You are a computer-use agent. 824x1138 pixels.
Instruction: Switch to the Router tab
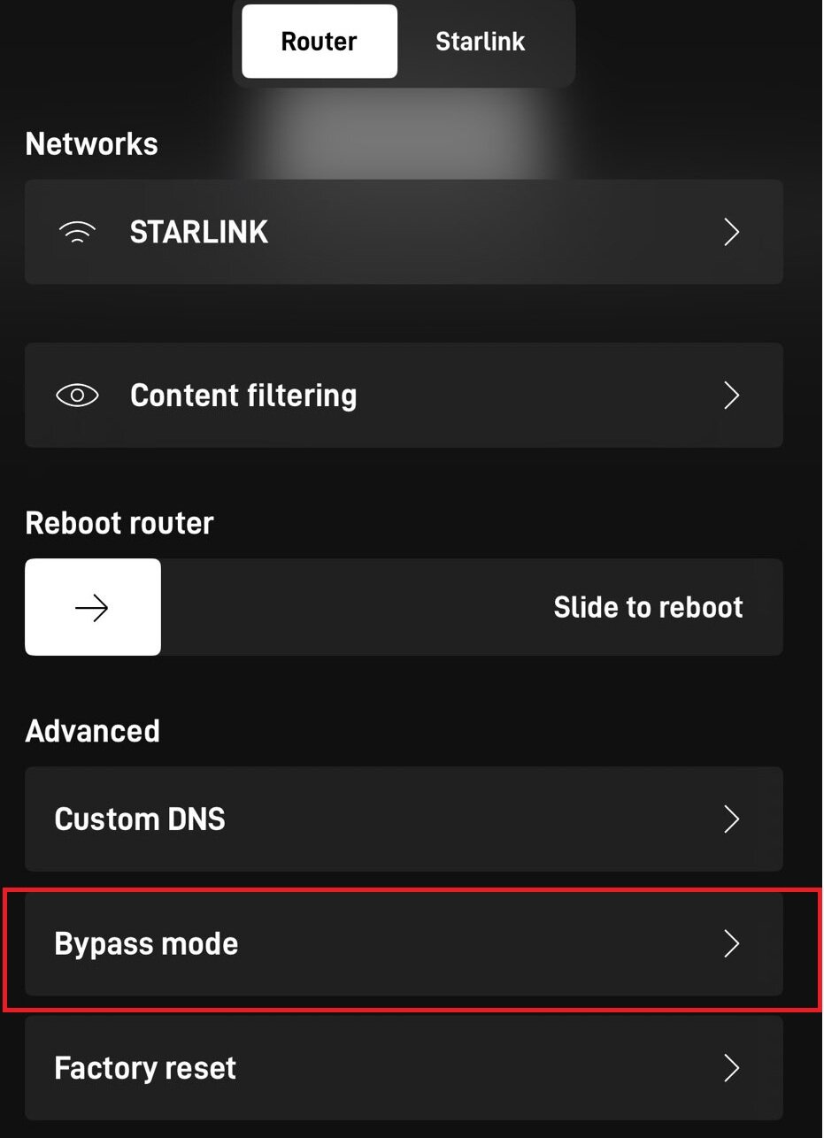click(319, 42)
